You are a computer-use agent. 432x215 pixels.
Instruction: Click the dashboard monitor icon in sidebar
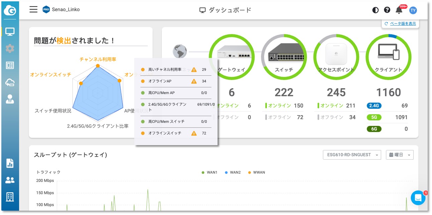10,32
